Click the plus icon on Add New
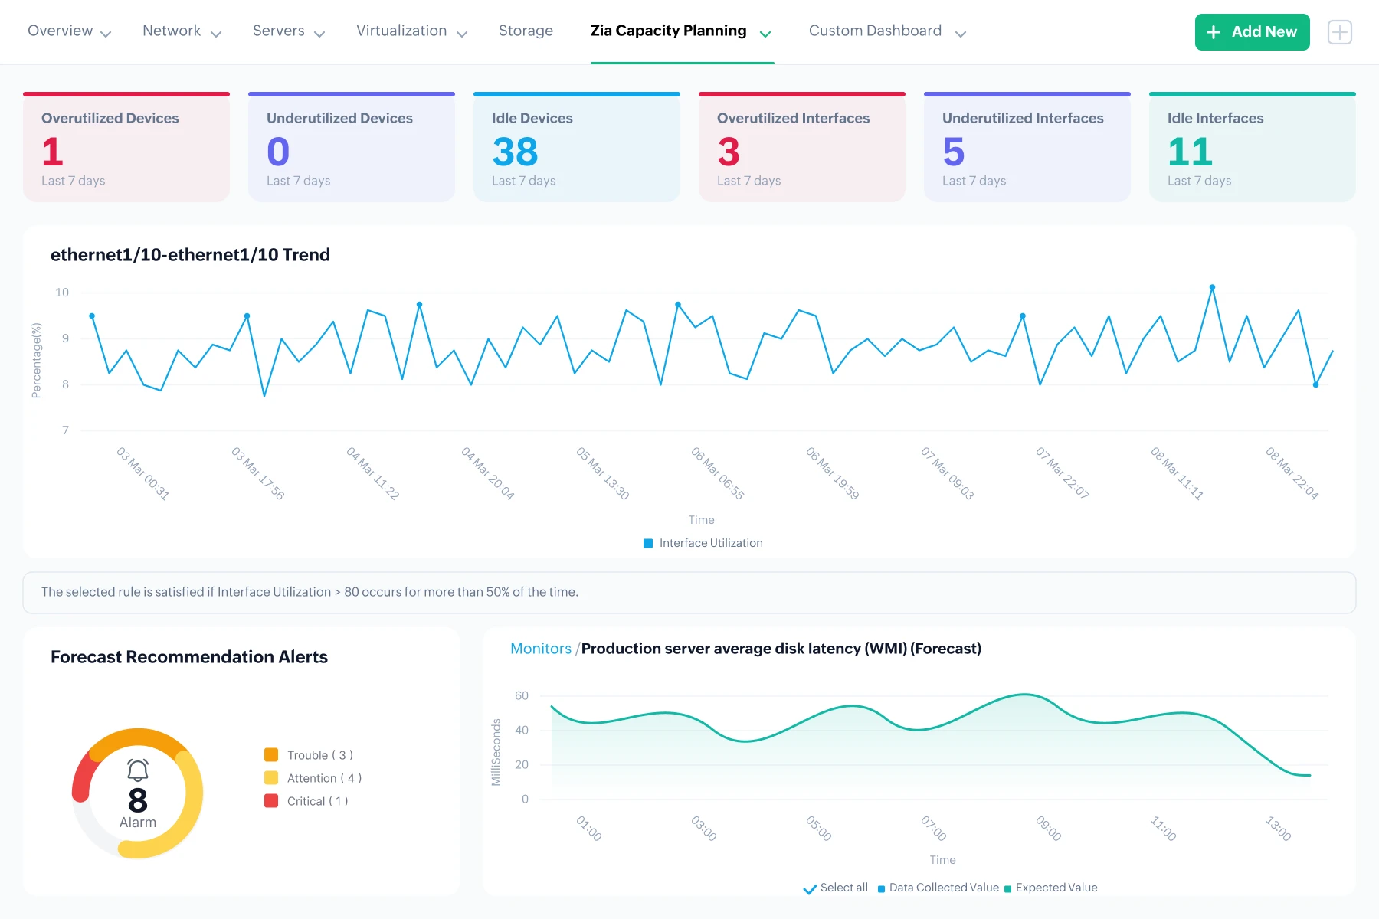 1214,32
